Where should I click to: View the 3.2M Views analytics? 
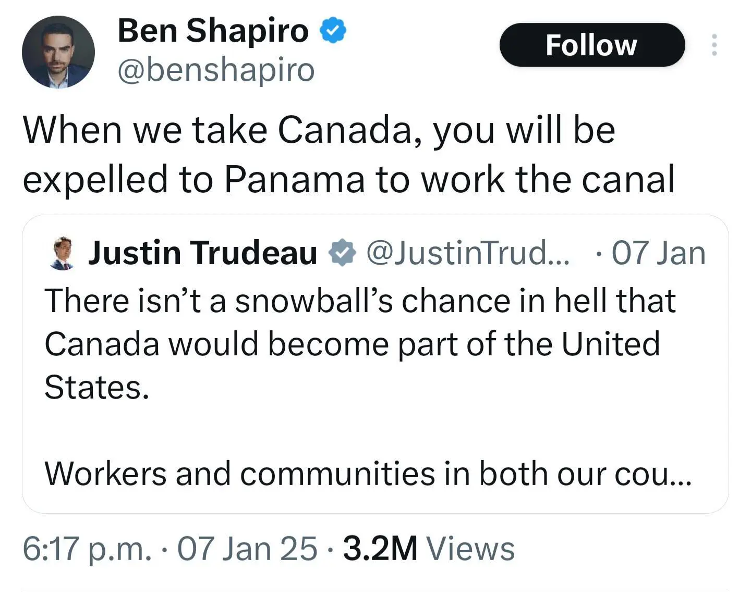[429, 549]
